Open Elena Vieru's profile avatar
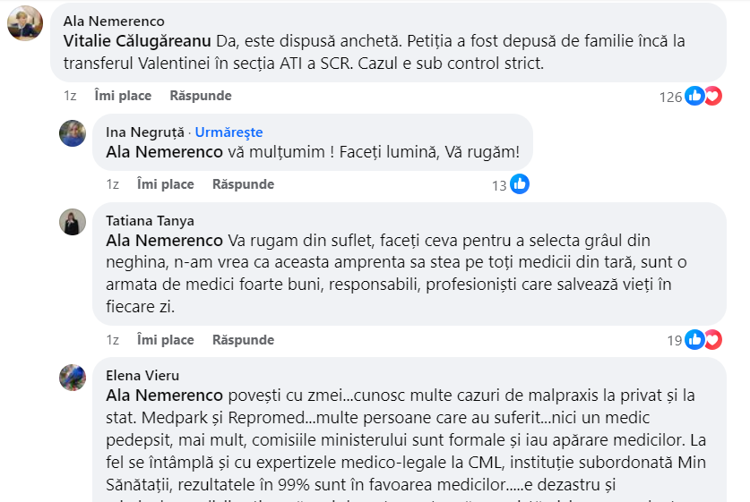The image size is (750, 502). click(x=73, y=377)
